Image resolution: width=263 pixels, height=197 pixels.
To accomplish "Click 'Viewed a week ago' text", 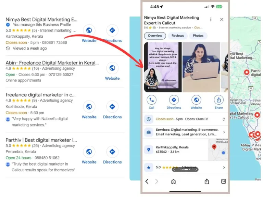I will click(x=30, y=49).
